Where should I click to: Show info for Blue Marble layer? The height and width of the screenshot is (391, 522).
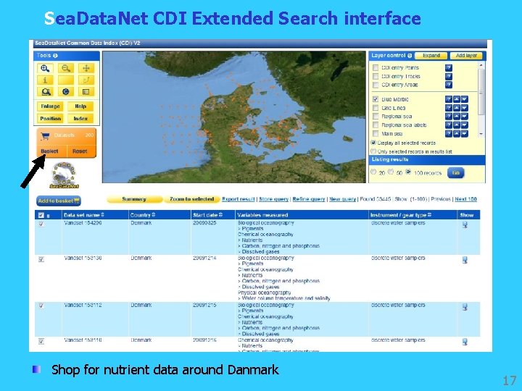pos(449,99)
